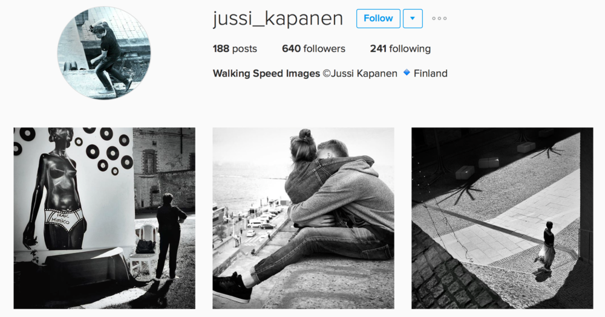Open the 241 following list
The image size is (605, 317).
pos(400,49)
